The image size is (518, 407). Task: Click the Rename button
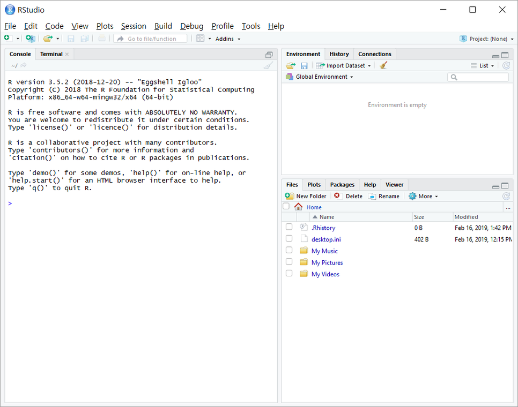384,196
